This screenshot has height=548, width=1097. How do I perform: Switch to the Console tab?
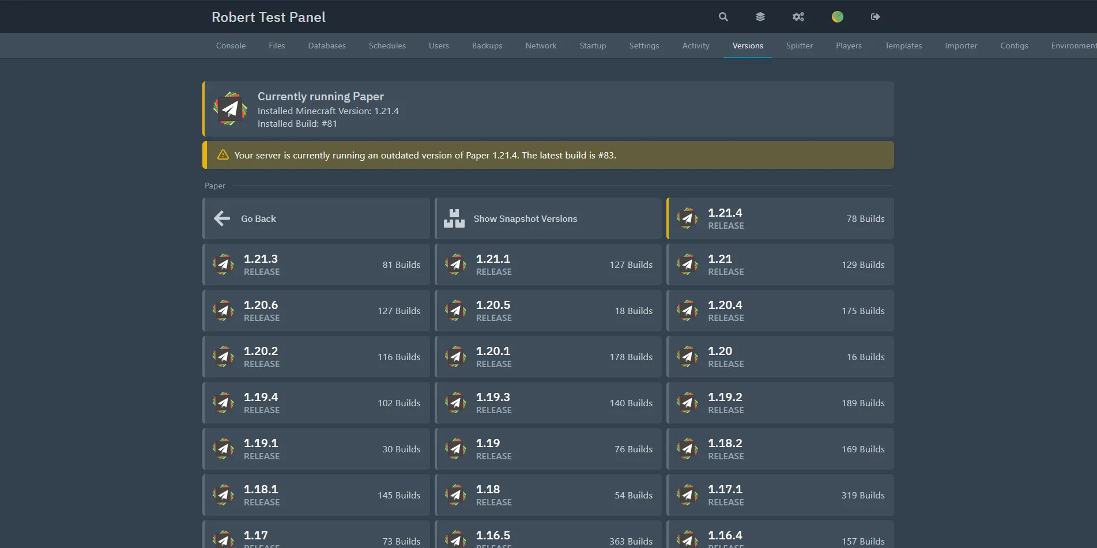[x=231, y=46]
